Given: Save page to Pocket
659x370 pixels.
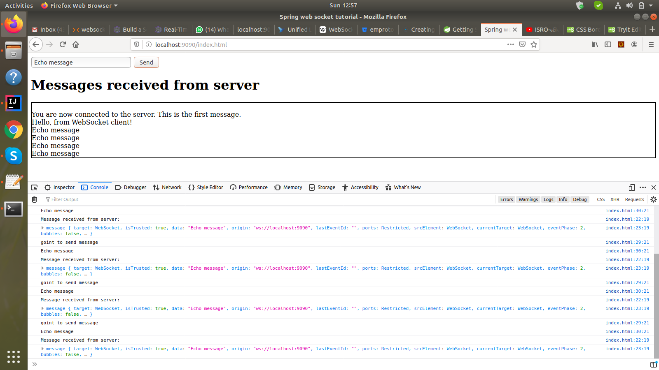Looking at the screenshot, I should (x=522, y=44).
